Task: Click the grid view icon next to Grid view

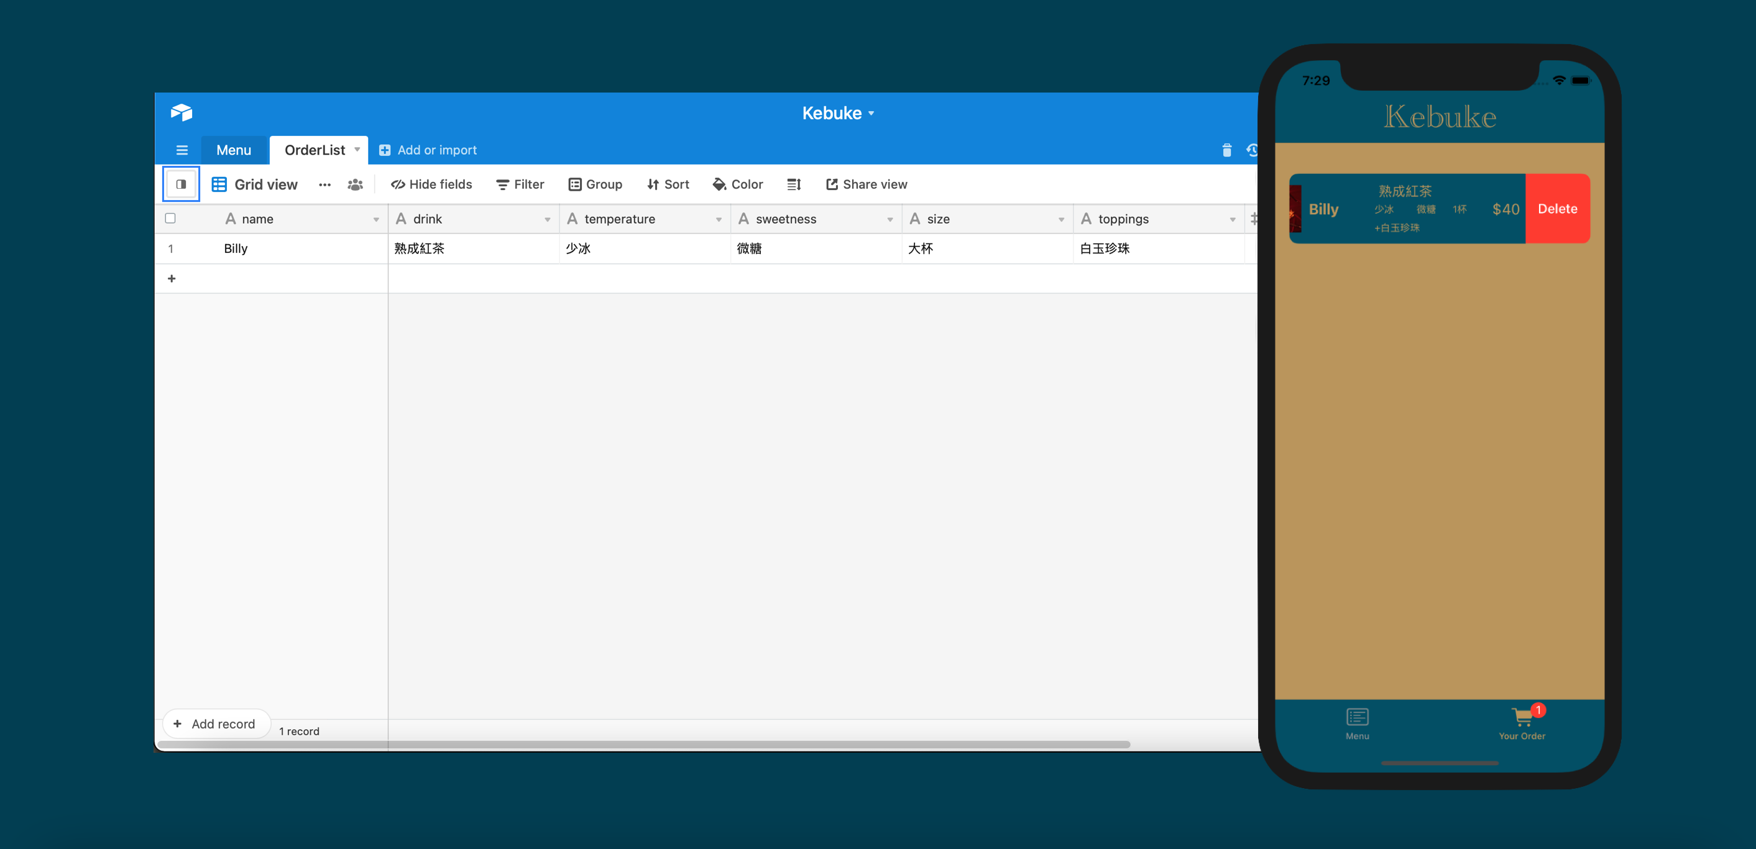Action: (219, 184)
